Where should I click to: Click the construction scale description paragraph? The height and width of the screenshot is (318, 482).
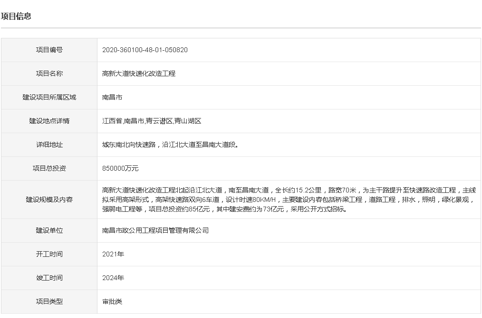(x=289, y=200)
